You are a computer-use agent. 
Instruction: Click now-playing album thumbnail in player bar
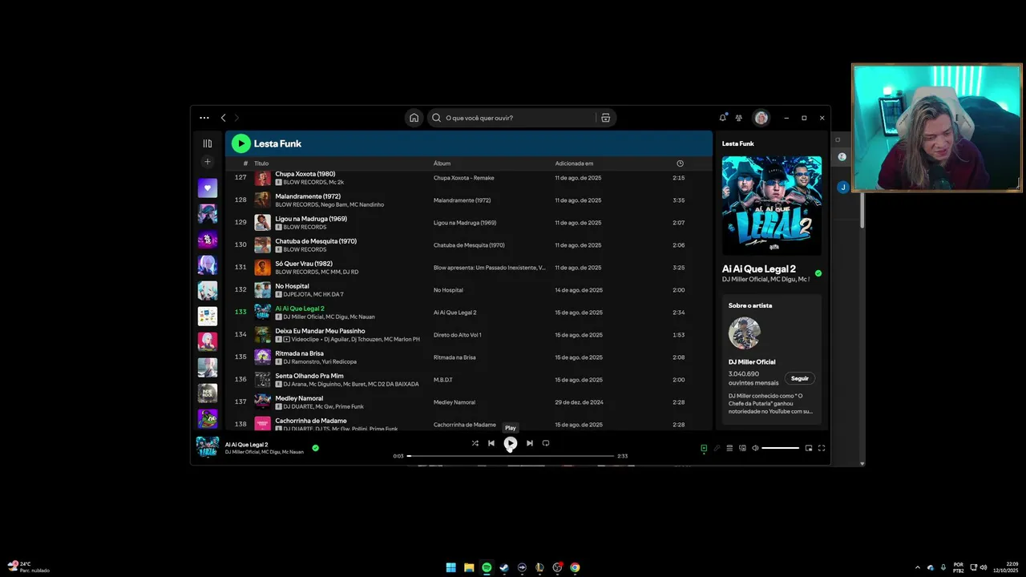tap(208, 447)
